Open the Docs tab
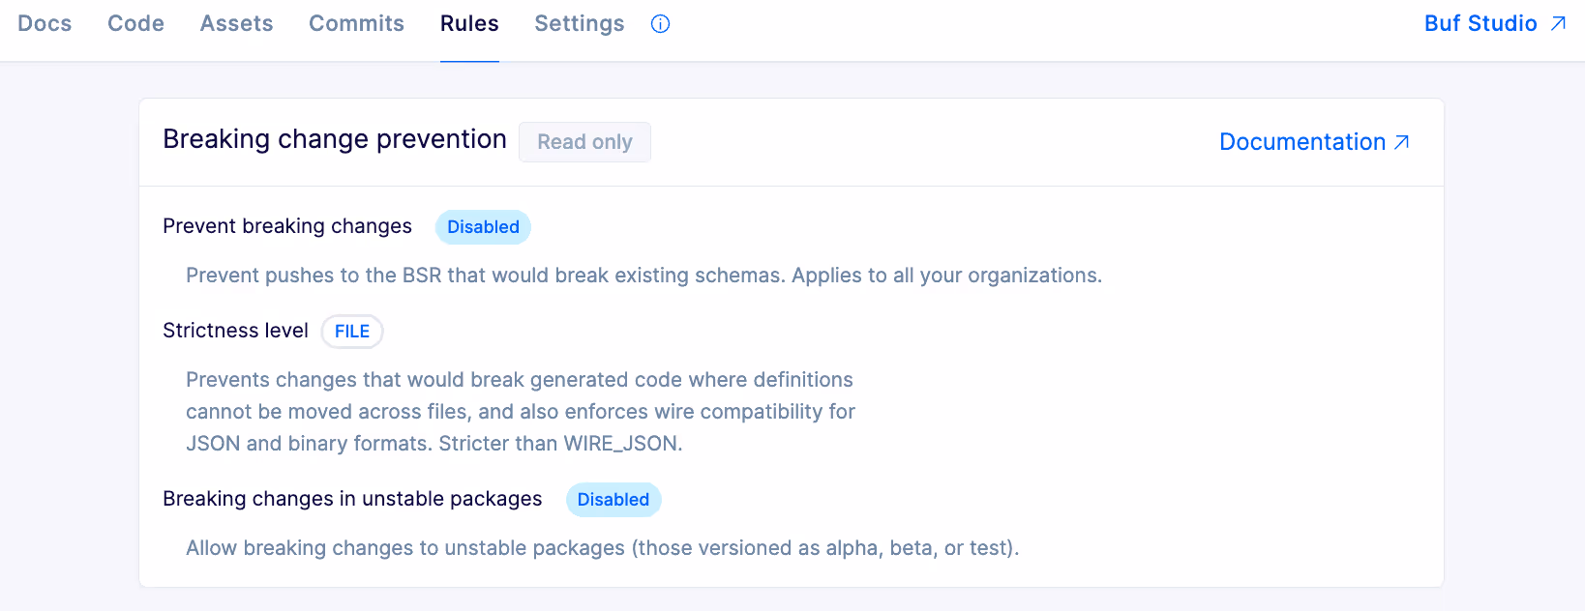Viewport: 1585px width, 611px height. coord(45,23)
